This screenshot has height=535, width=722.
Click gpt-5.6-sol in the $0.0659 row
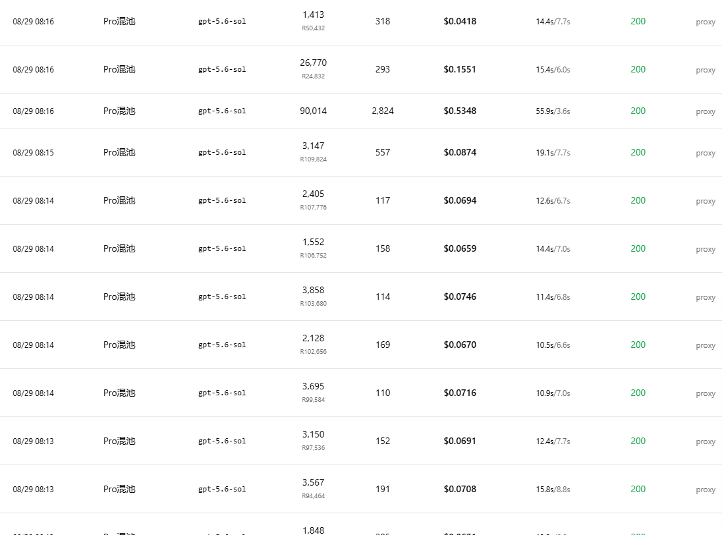[x=222, y=248]
